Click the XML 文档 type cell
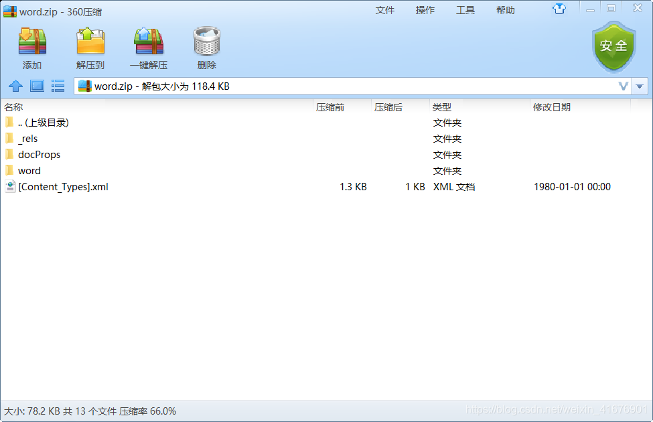 click(x=454, y=187)
